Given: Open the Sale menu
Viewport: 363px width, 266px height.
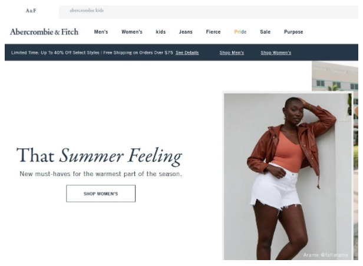Looking at the screenshot, I should 265,32.
